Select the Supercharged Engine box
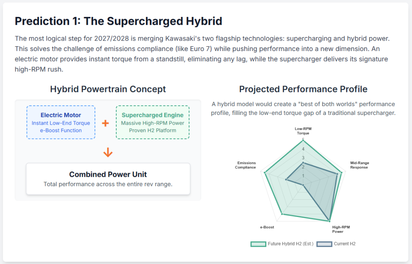 (x=152, y=122)
